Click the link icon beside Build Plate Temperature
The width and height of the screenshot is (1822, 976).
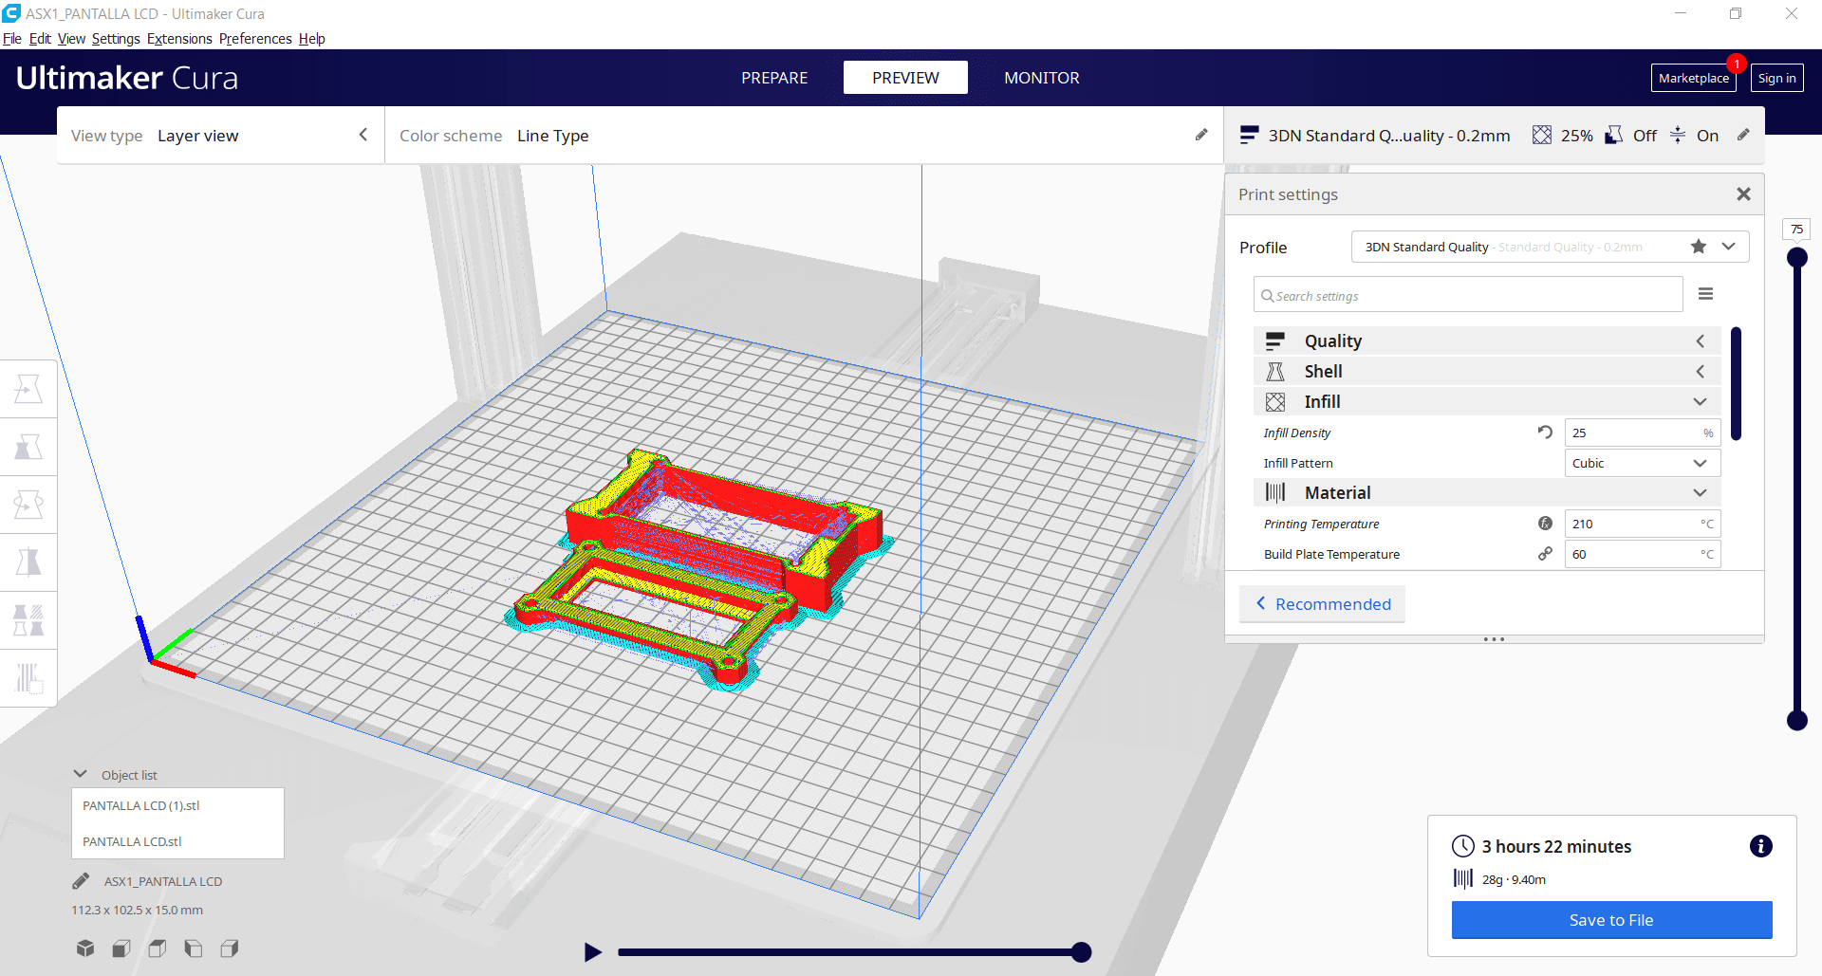point(1545,554)
